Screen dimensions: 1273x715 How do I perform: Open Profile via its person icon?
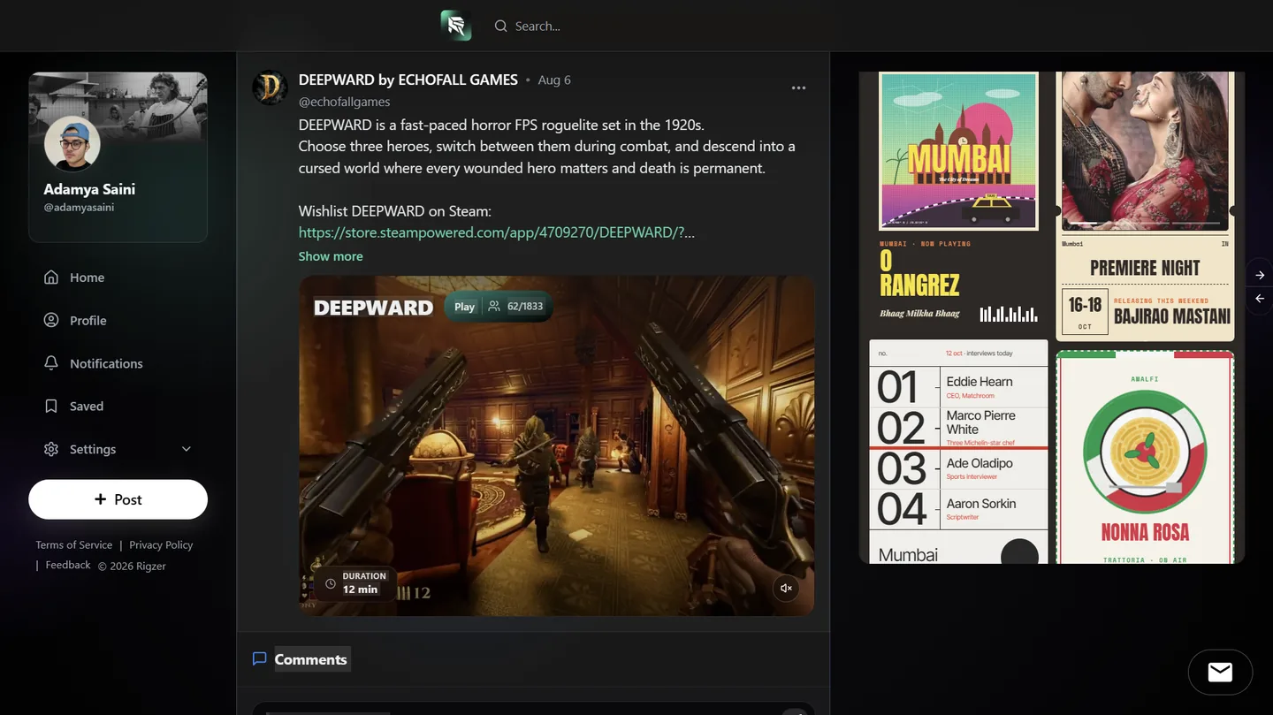point(51,320)
